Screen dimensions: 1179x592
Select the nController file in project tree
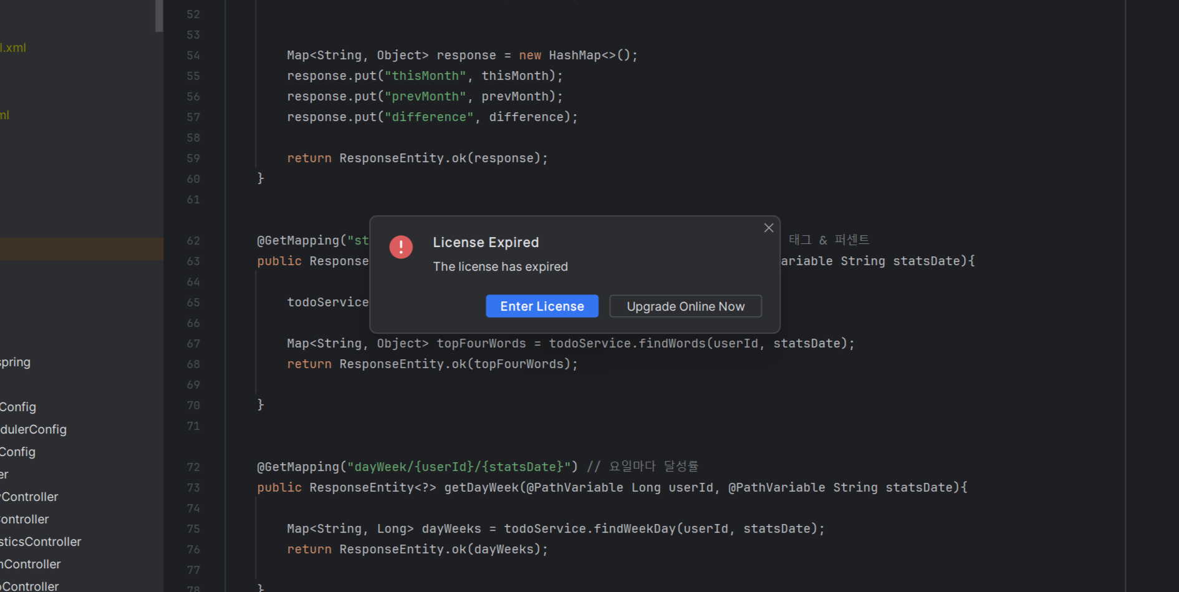pos(31,564)
